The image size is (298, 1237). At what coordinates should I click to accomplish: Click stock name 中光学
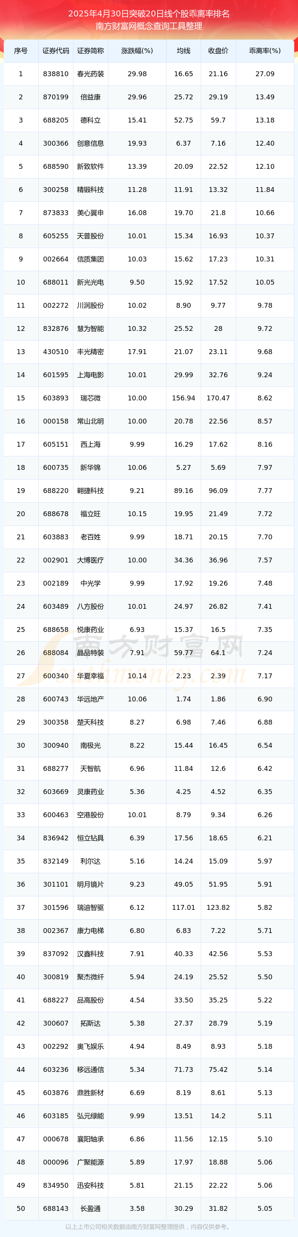click(91, 583)
